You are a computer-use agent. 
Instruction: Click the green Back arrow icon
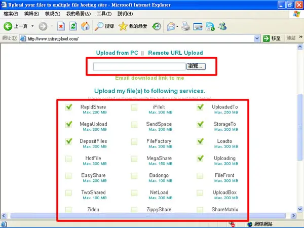[x=8, y=26]
